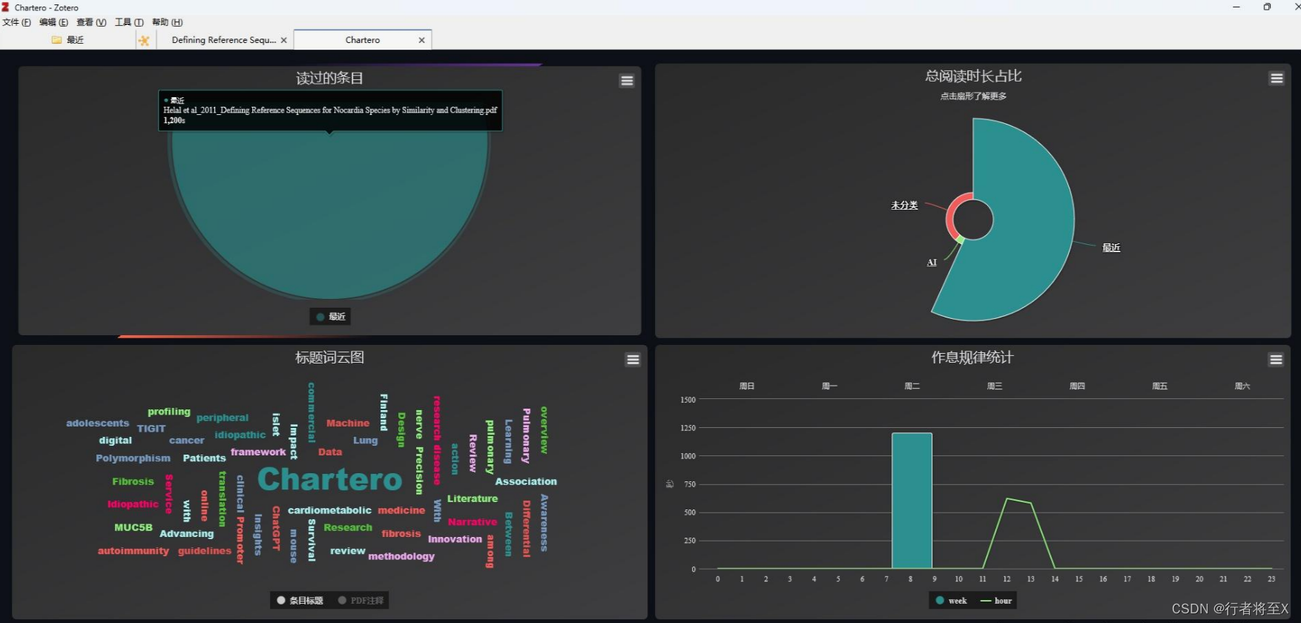Screen dimensions: 1301x623
Task: Click the word methodology in the cloud
Action: pos(401,556)
